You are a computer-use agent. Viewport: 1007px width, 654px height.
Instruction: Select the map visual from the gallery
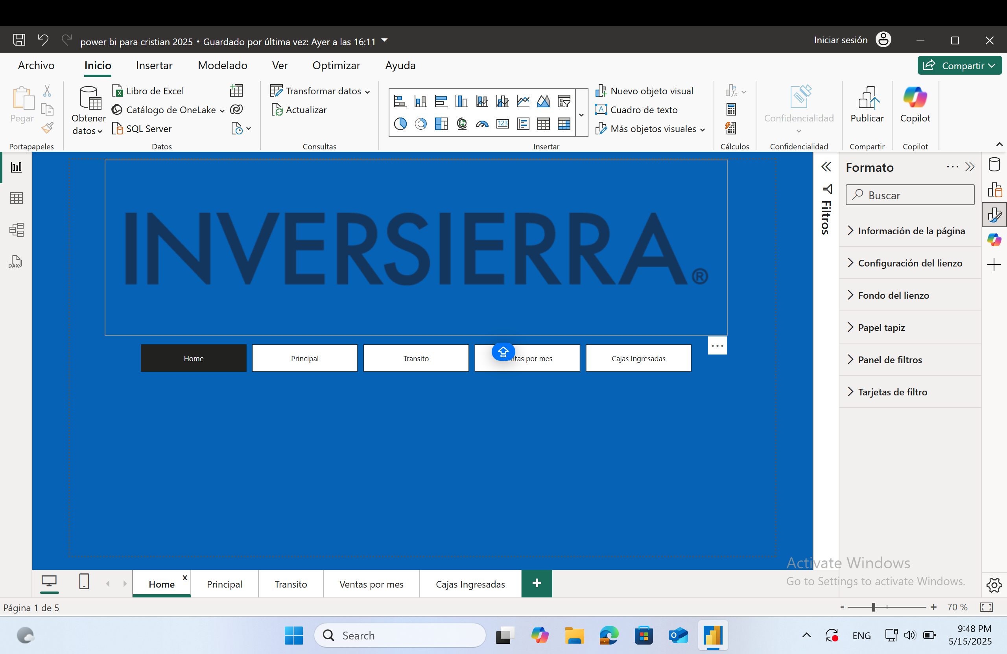462,124
